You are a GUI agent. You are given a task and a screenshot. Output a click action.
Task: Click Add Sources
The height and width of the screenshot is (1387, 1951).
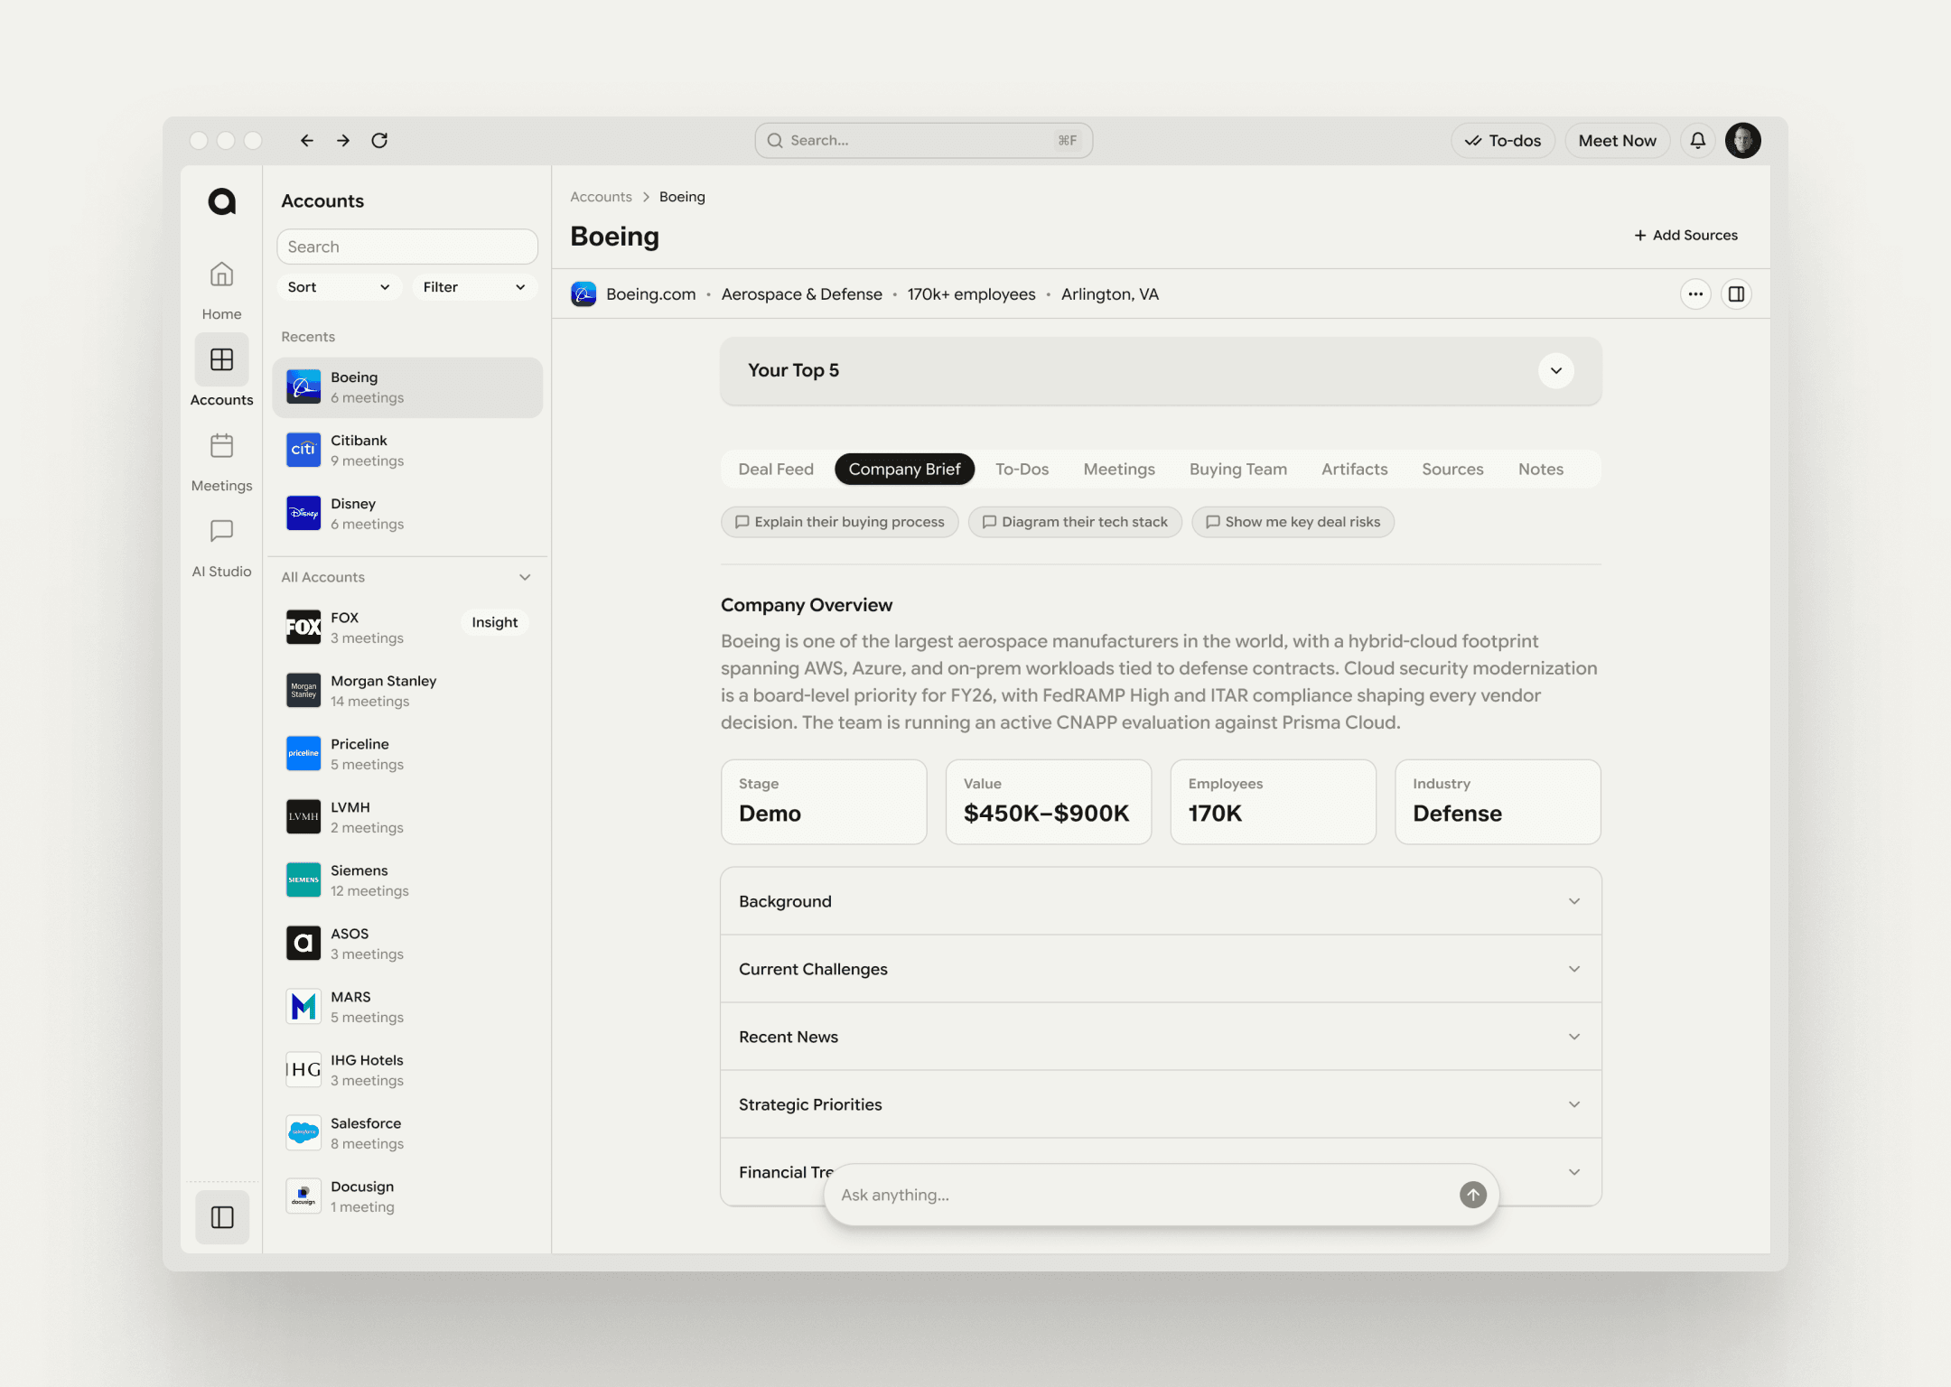(x=1685, y=235)
